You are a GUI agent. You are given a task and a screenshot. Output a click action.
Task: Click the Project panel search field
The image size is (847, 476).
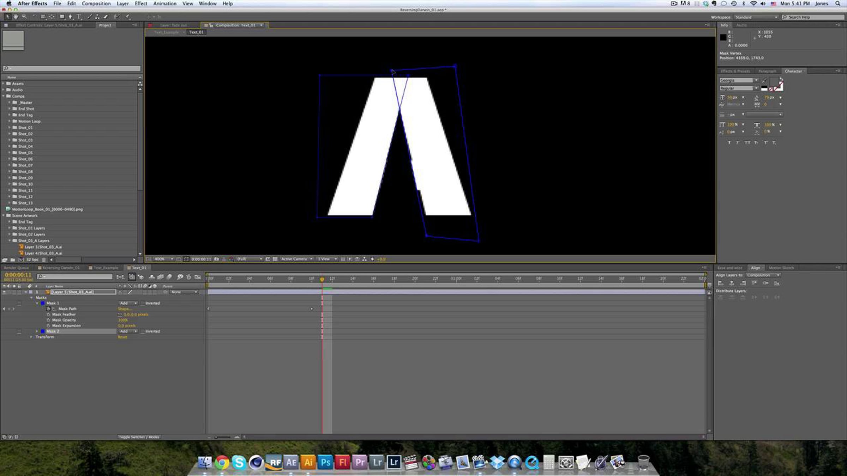point(72,68)
